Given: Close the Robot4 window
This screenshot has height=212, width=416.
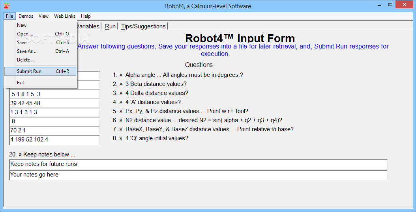Looking at the screenshot, I should [404, 4].
